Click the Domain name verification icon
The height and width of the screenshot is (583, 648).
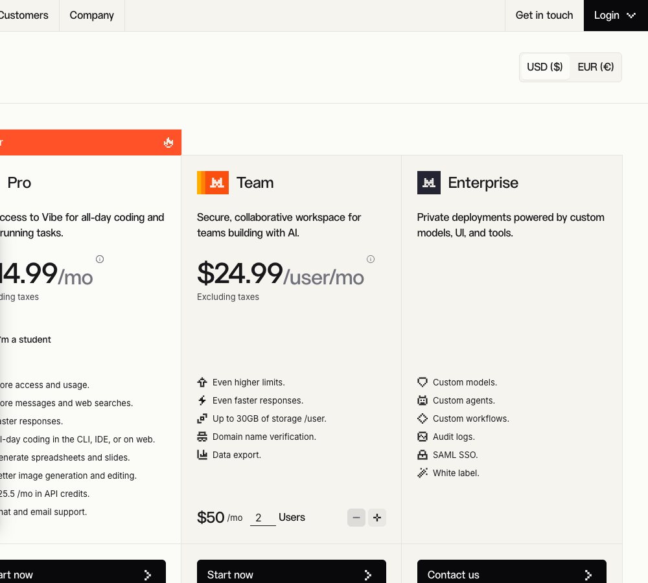coord(202,437)
